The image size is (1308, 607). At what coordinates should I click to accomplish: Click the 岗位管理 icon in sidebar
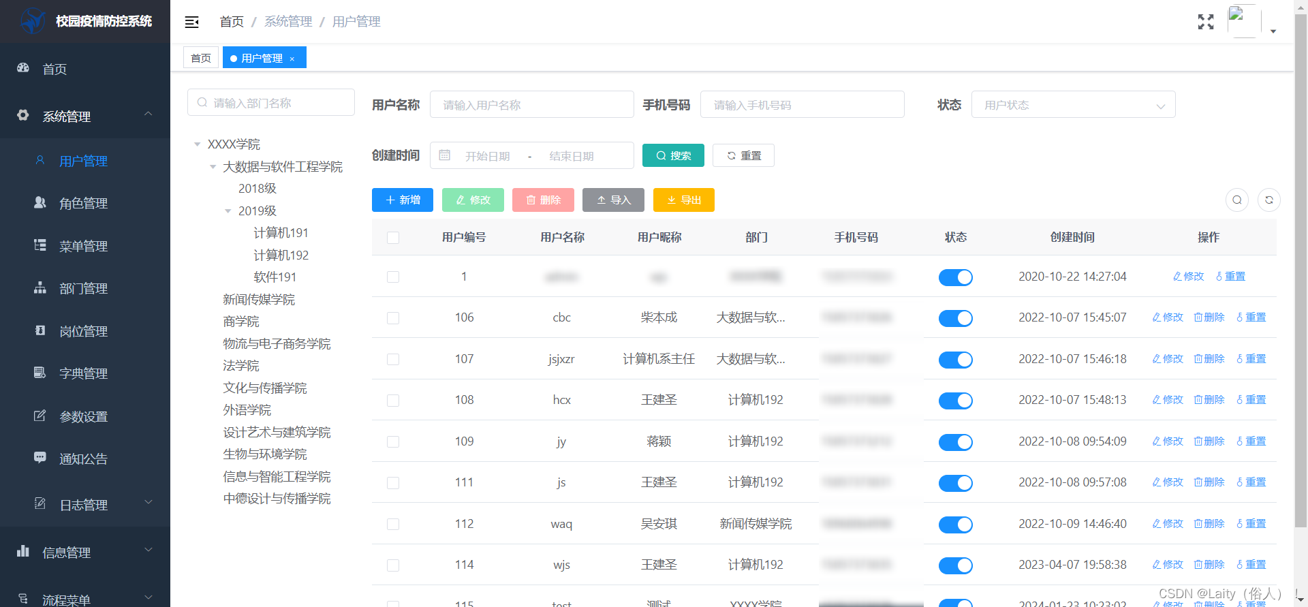(40, 330)
